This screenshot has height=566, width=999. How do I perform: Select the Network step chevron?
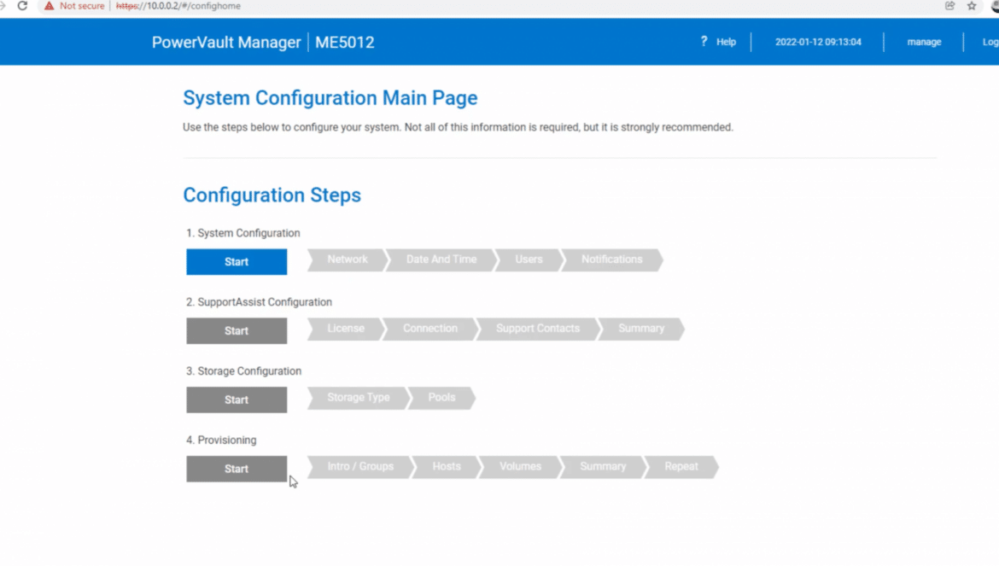[348, 260]
